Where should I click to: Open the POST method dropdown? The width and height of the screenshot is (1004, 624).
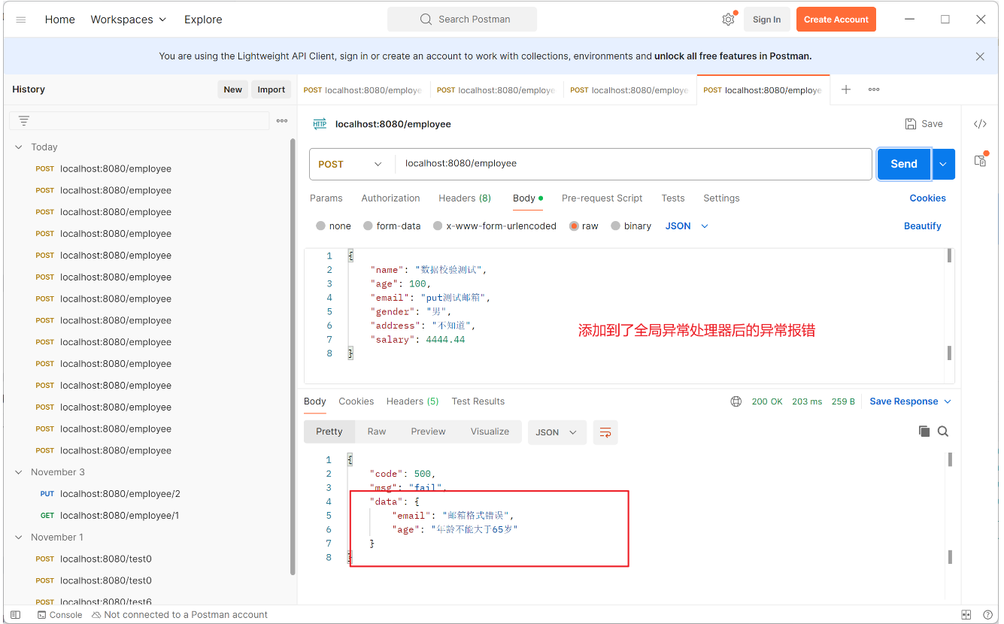pyautogui.click(x=352, y=164)
